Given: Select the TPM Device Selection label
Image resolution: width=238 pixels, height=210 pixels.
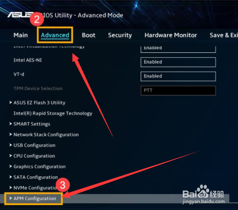Looking at the screenshot, I should coord(38,89).
